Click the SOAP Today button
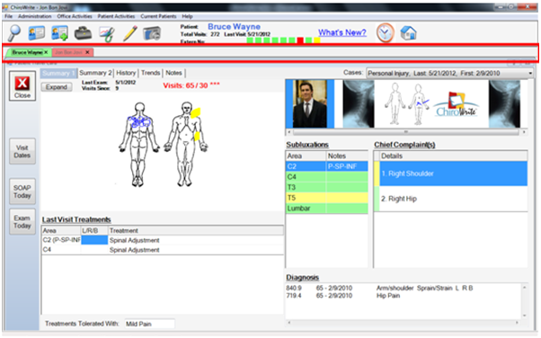The width and height of the screenshot is (541, 338). [22, 191]
